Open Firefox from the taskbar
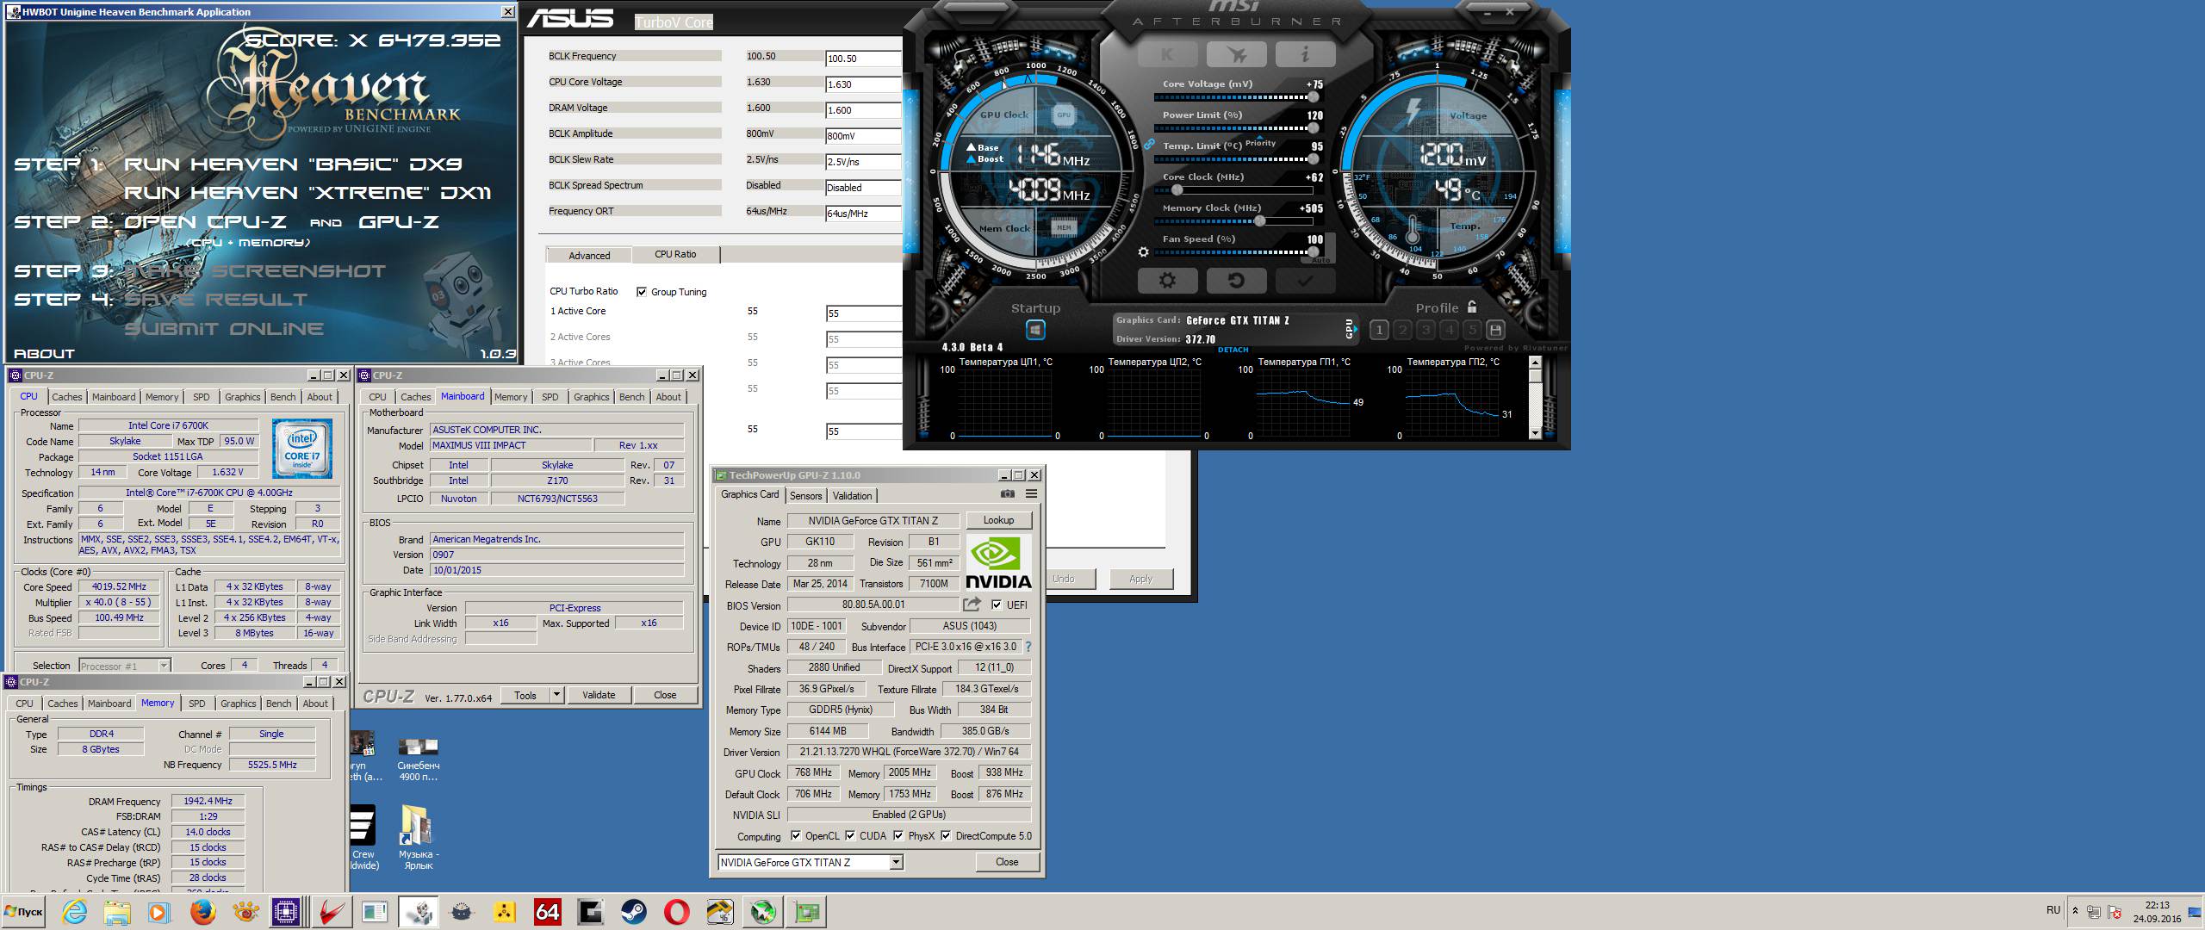Viewport: 2205px width, 930px height. tap(203, 912)
